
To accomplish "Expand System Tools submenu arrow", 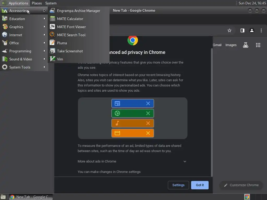I will (44, 67).
